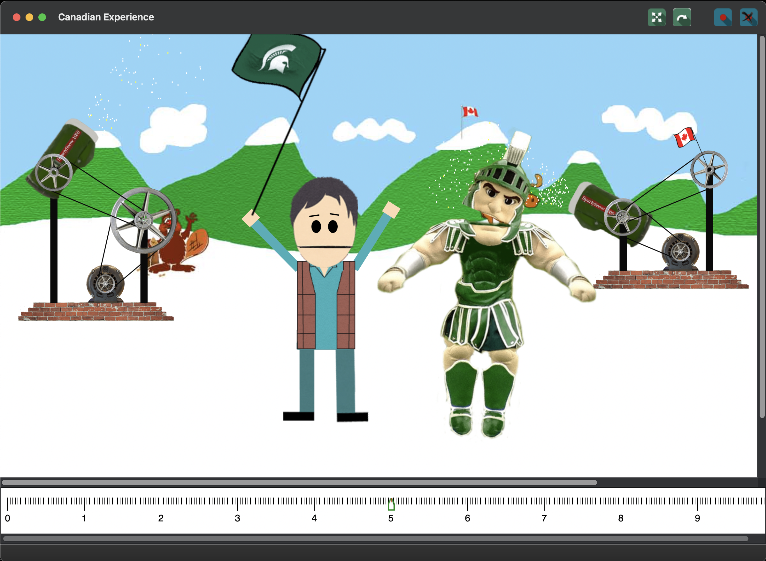Select the move tool with four arrows
The width and height of the screenshot is (766, 561).
click(x=656, y=17)
